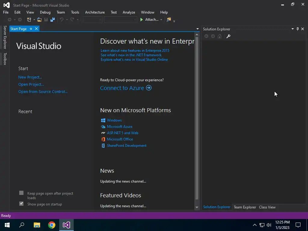Open the Edit menu
308x231 pixels.
[17, 12]
